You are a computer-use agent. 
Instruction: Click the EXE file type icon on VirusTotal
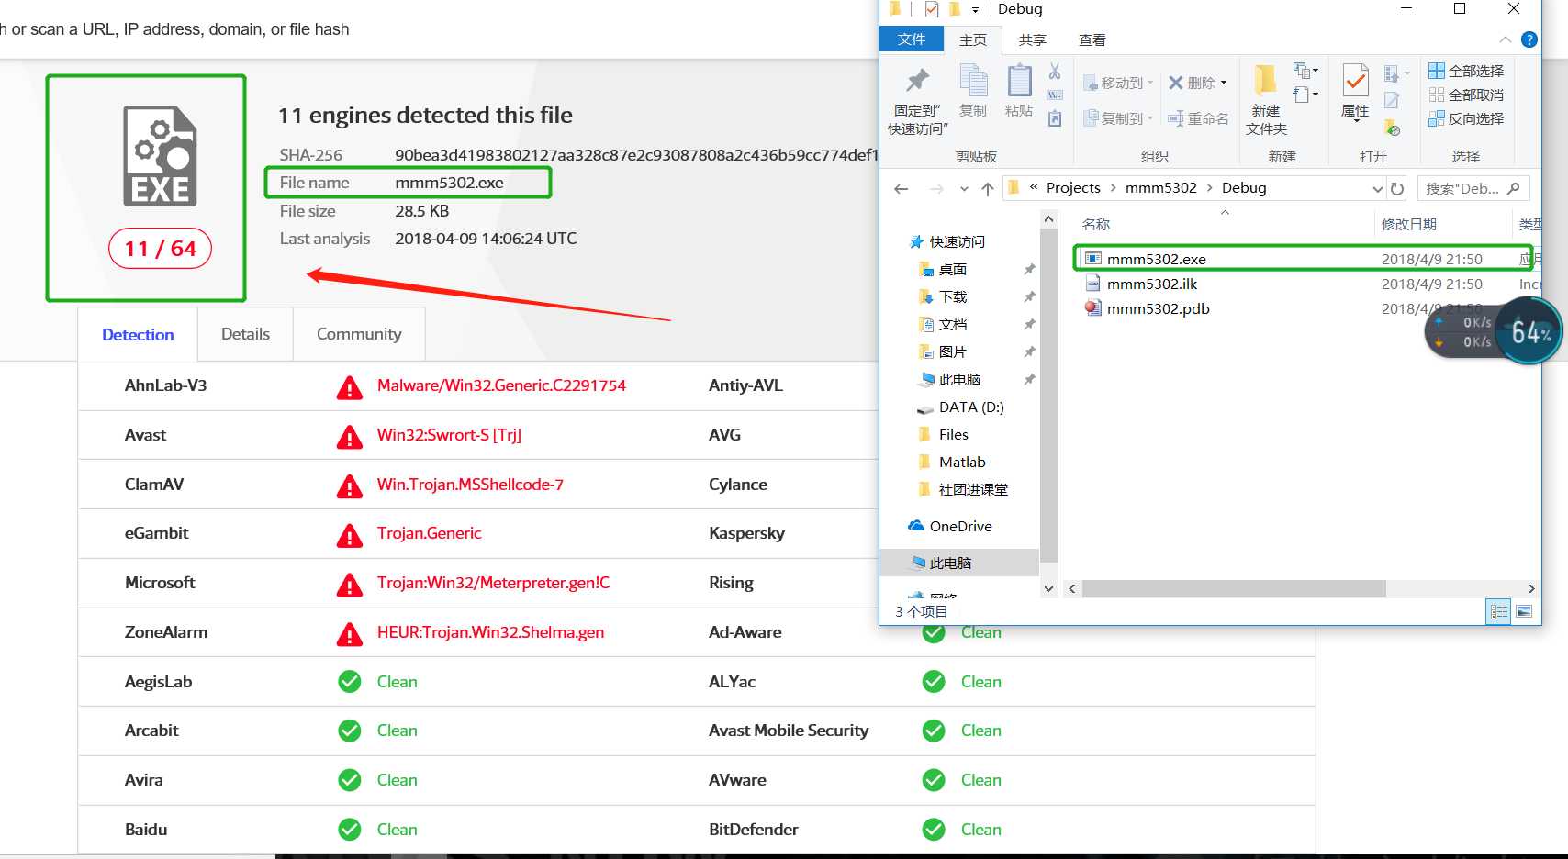161,156
